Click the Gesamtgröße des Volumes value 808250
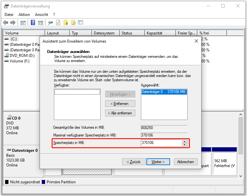 [x=164, y=127]
